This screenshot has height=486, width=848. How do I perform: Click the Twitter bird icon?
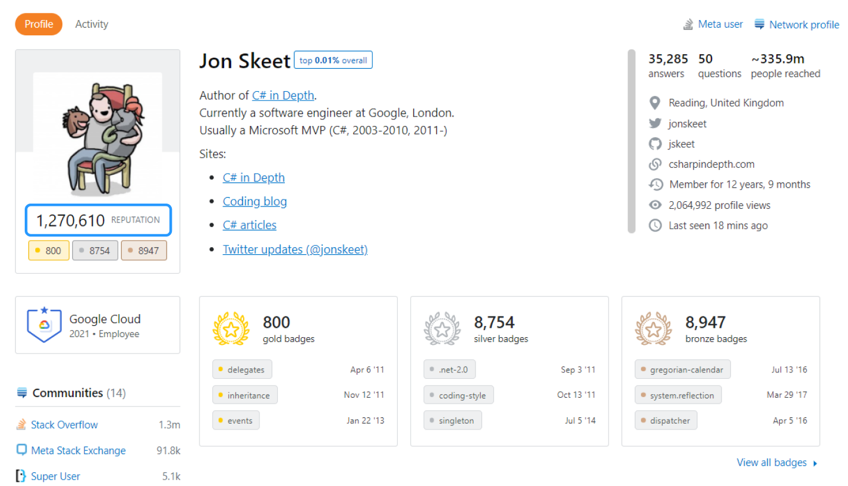pos(655,124)
